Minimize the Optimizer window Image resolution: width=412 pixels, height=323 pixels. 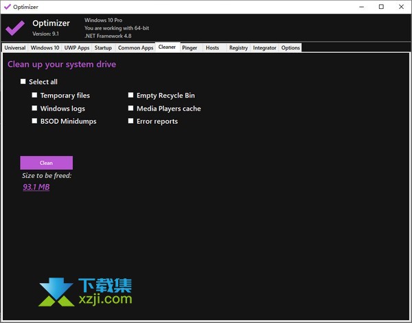click(x=362, y=7)
